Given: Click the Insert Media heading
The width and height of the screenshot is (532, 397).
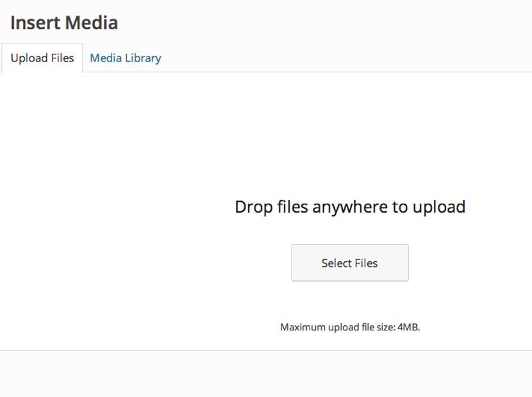Looking at the screenshot, I should tap(64, 22).
